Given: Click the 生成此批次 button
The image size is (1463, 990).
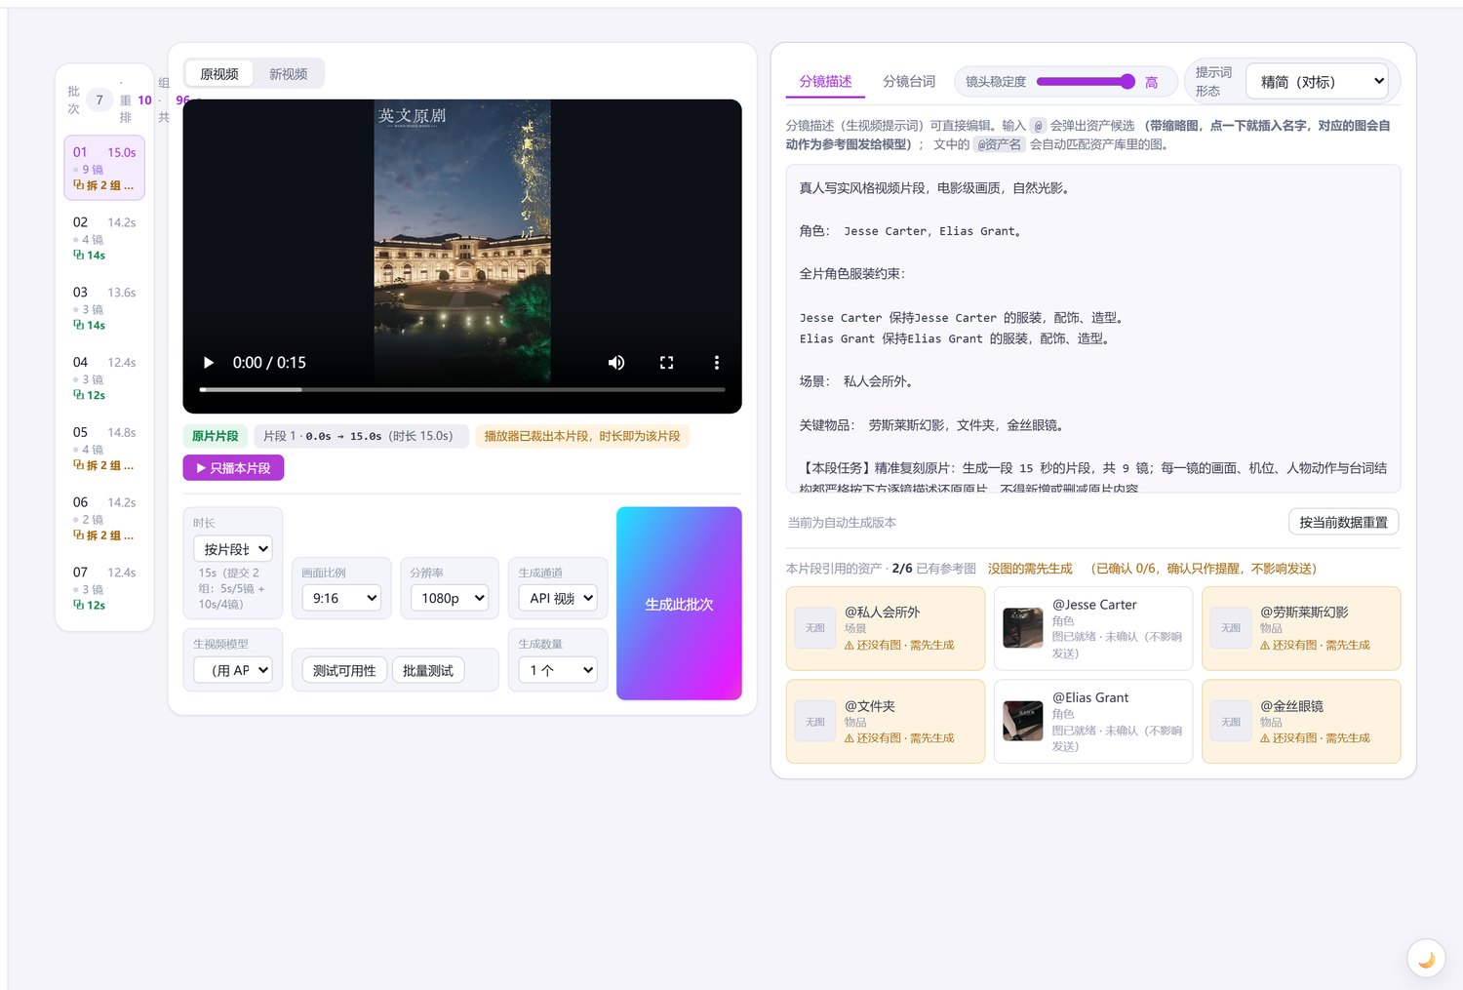Looking at the screenshot, I should tap(679, 604).
